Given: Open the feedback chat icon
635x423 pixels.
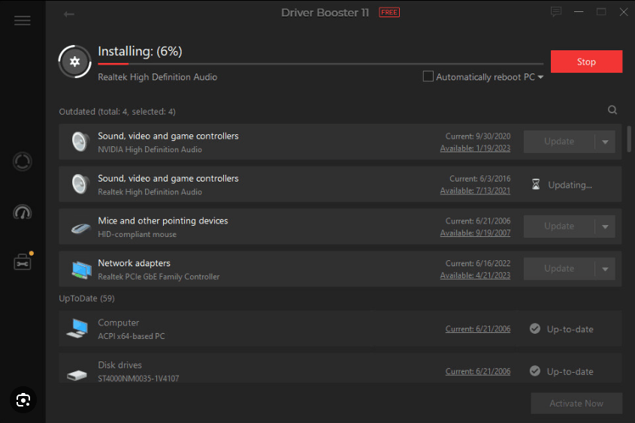Looking at the screenshot, I should [556, 12].
